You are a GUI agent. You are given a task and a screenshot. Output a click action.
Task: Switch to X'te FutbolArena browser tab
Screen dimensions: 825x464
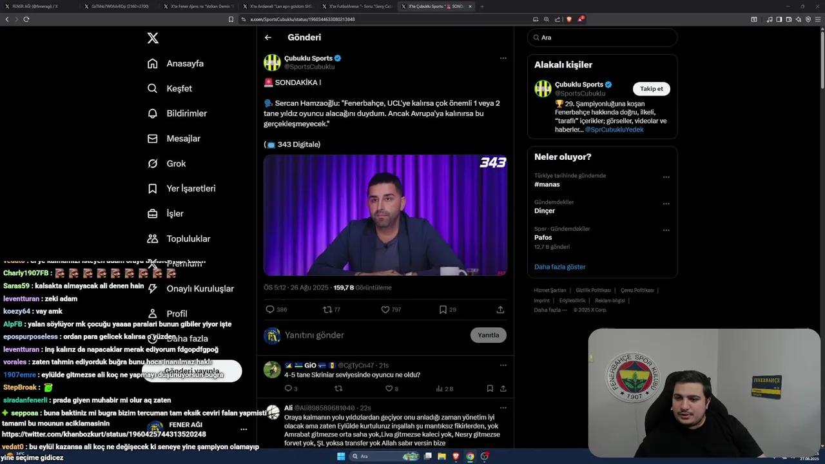pos(356,6)
